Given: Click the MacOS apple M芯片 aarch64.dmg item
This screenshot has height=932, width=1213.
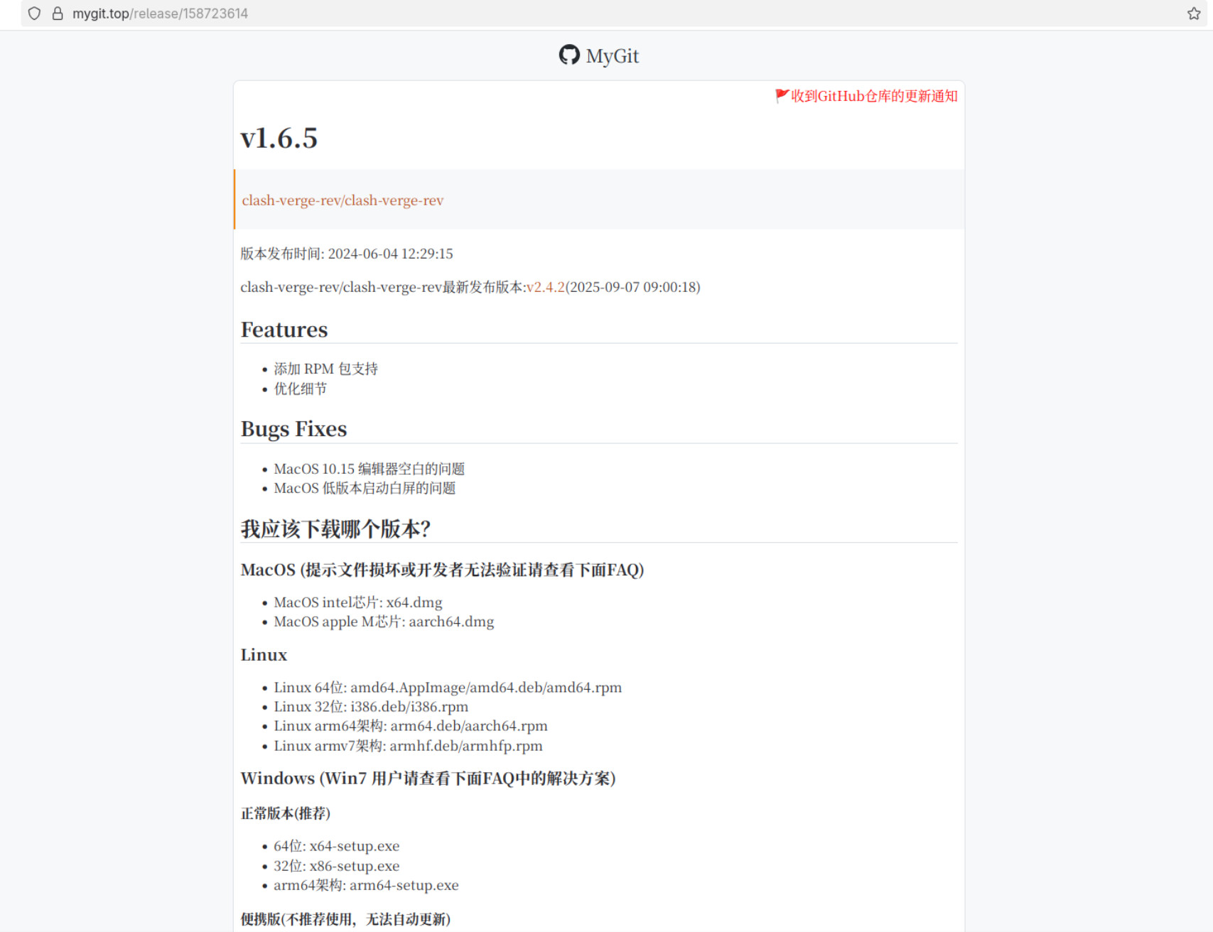Looking at the screenshot, I should coord(384,622).
